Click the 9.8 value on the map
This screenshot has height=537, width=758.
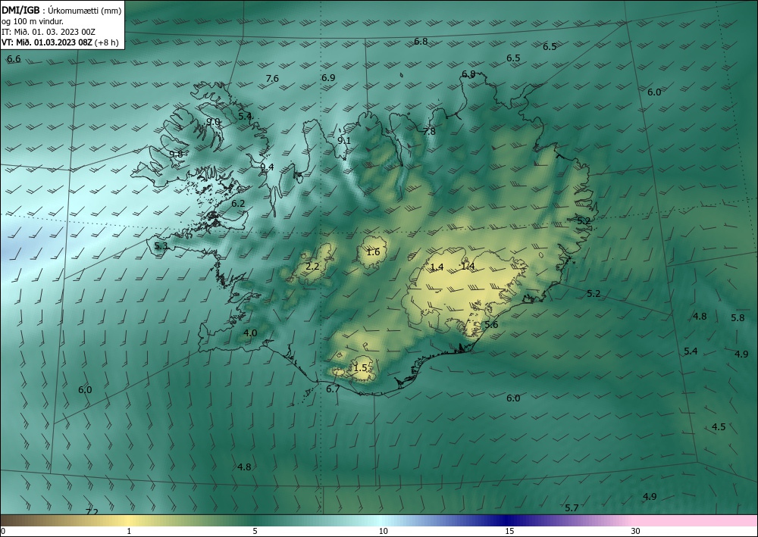tap(176, 154)
